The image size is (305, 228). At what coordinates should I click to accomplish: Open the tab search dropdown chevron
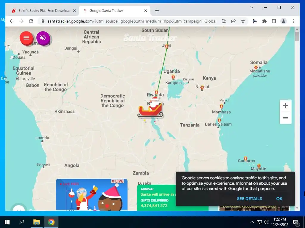tap(251, 7)
